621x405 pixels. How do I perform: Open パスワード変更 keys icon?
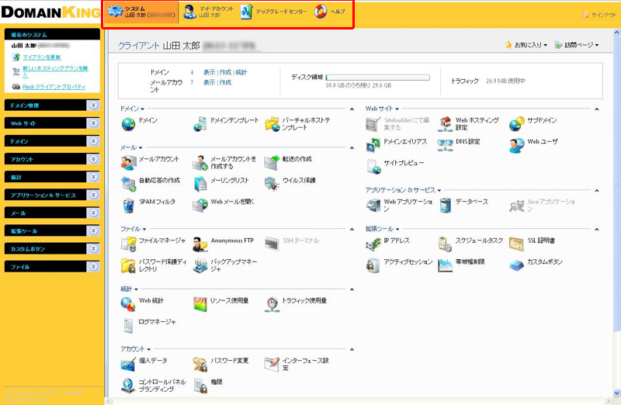(x=200, y=365)
